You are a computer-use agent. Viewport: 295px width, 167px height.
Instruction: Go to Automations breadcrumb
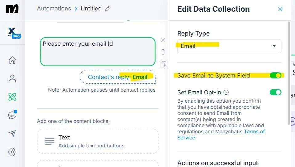coord(54,8)
